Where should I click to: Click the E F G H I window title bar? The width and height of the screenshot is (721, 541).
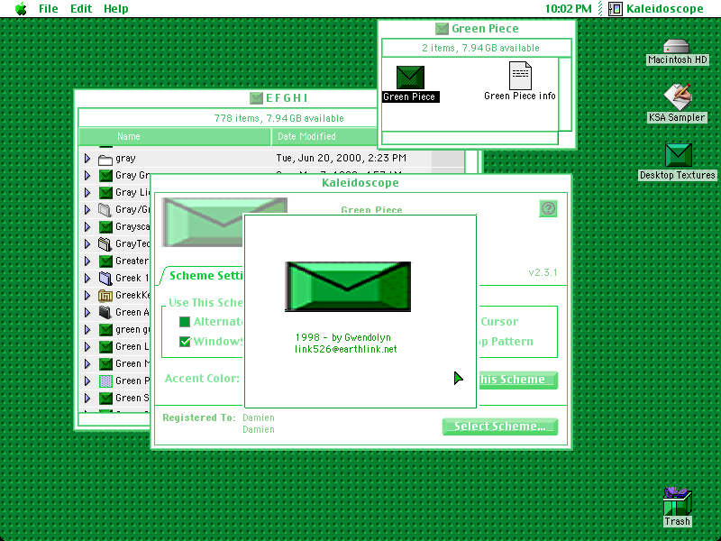point(226,98)
